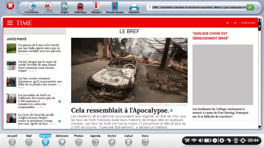Click the blue play icon beside the Apocalypse headline
This screenshot has width=264, height=148.
coord(171,111)
